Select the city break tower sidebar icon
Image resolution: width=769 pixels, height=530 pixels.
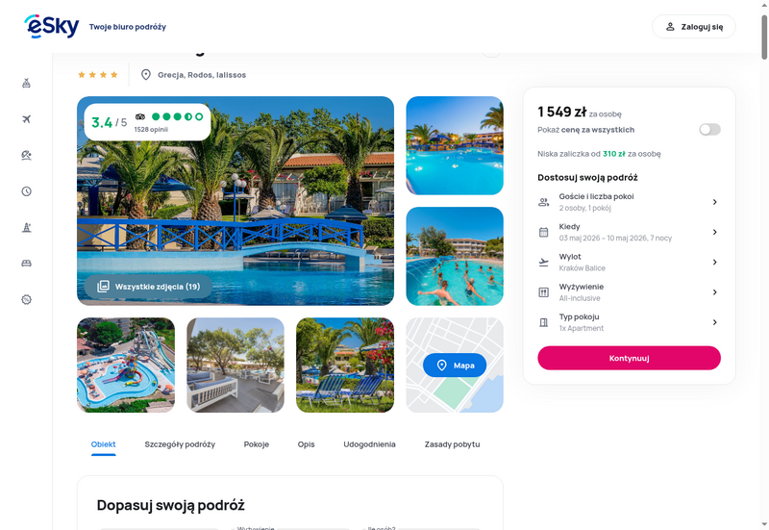27,227
